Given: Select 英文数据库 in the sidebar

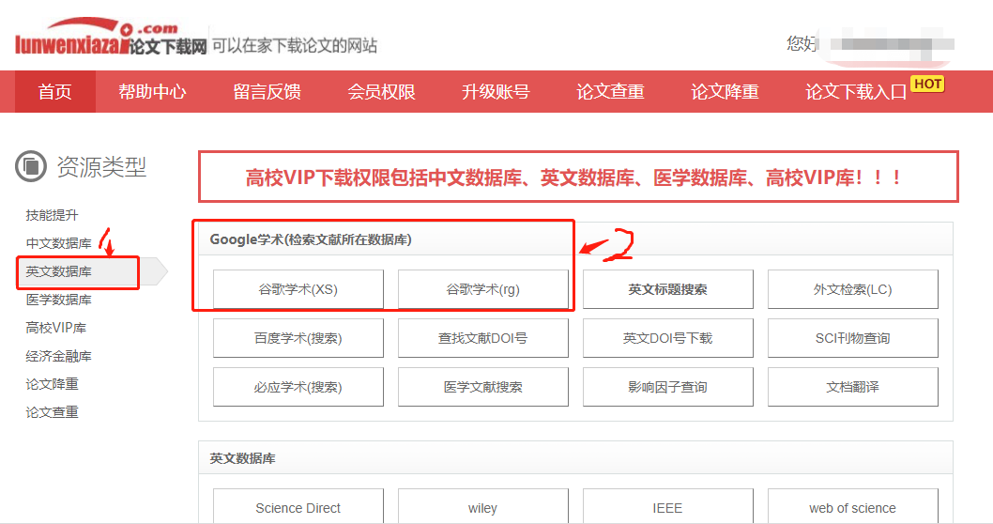Looking at the screenshot, I should pyautogui.click(x=59, y=271).
